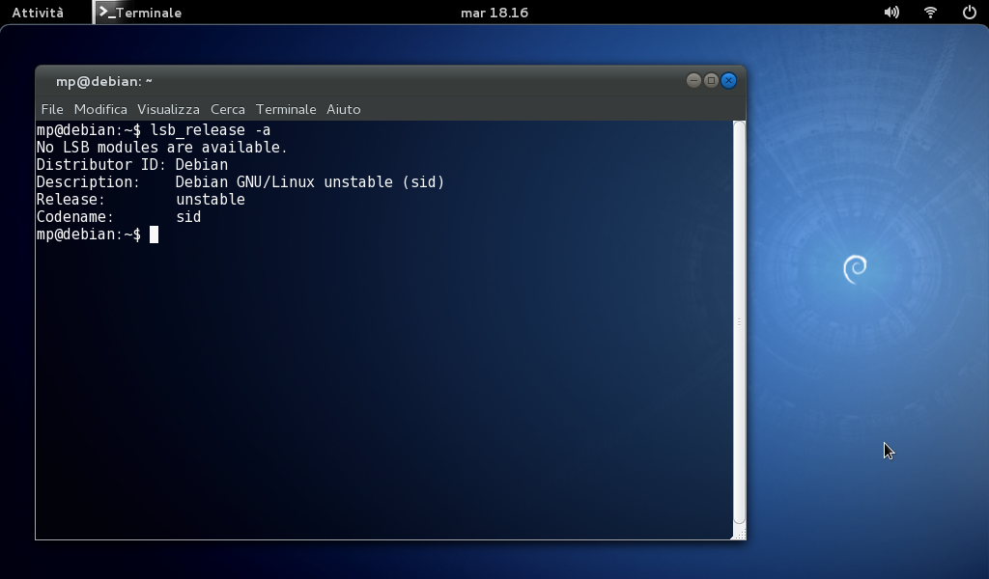Maximize the terminal window
This screenshot has height=579, width=989.
(x=711, y=81)
